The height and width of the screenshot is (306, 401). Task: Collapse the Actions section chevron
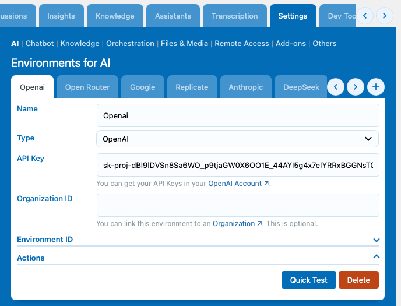tap(376, 256)
